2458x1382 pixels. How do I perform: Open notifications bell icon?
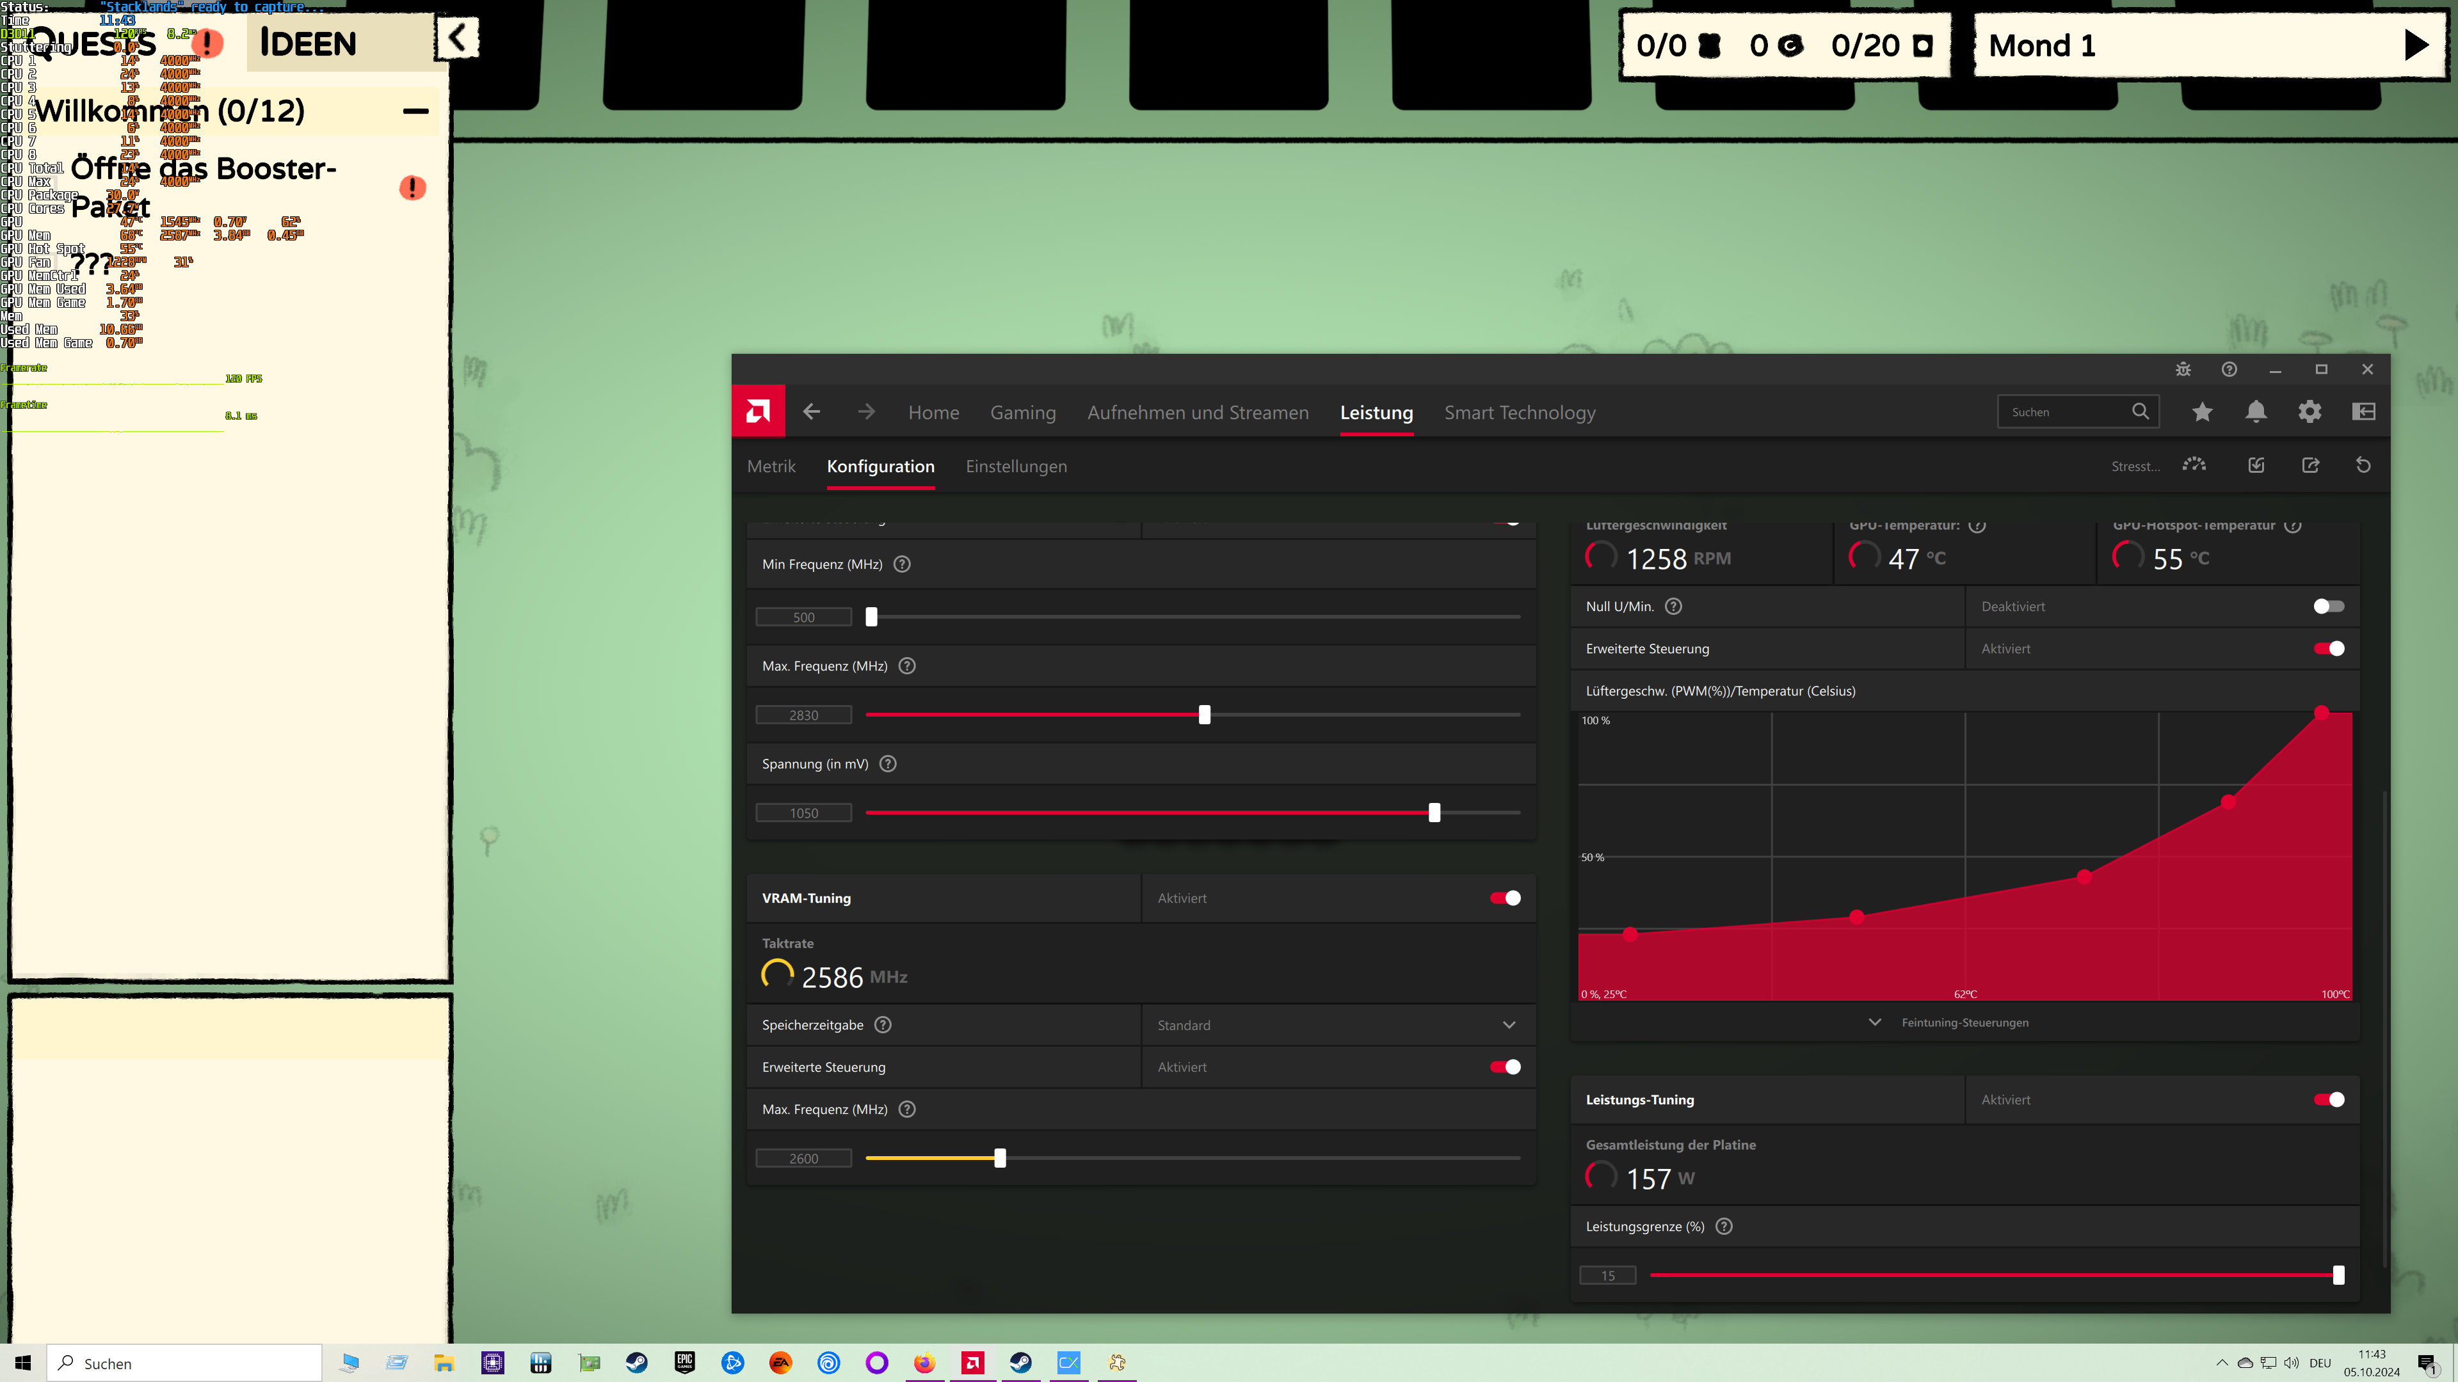coord(2256,411)
